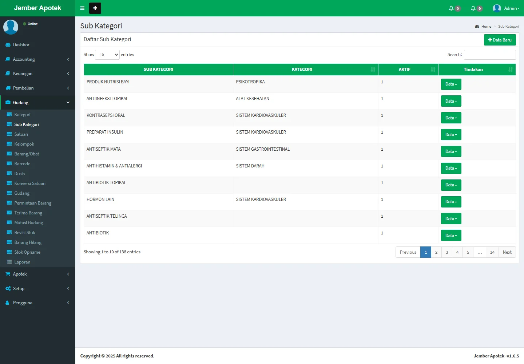Viewport: 524px width, 364px height.
Task: Open the first notification bell
Action: 452,8
